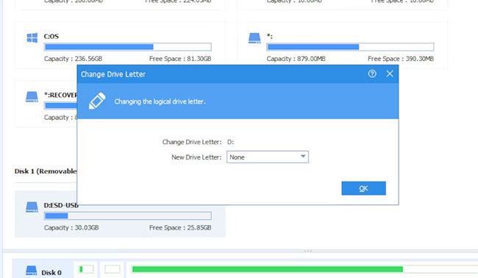Image resolution: width=478 pixels, height=278 pixels.
Task: Select the first small Disk 0 partition block
Action: tap(86, 269)
